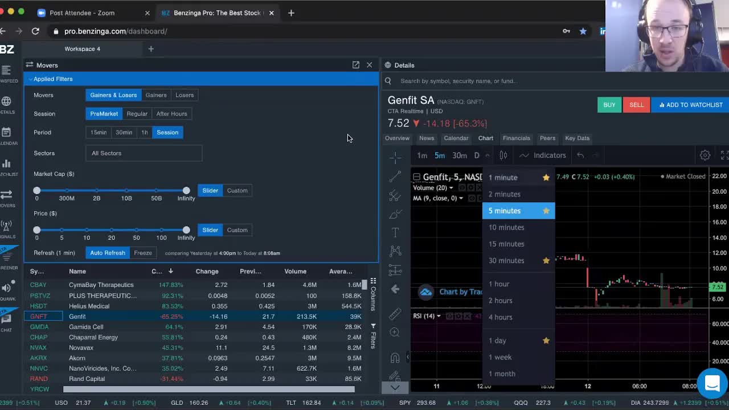
Task: Open the candlestick chart style button
Action: coord(503,155)
